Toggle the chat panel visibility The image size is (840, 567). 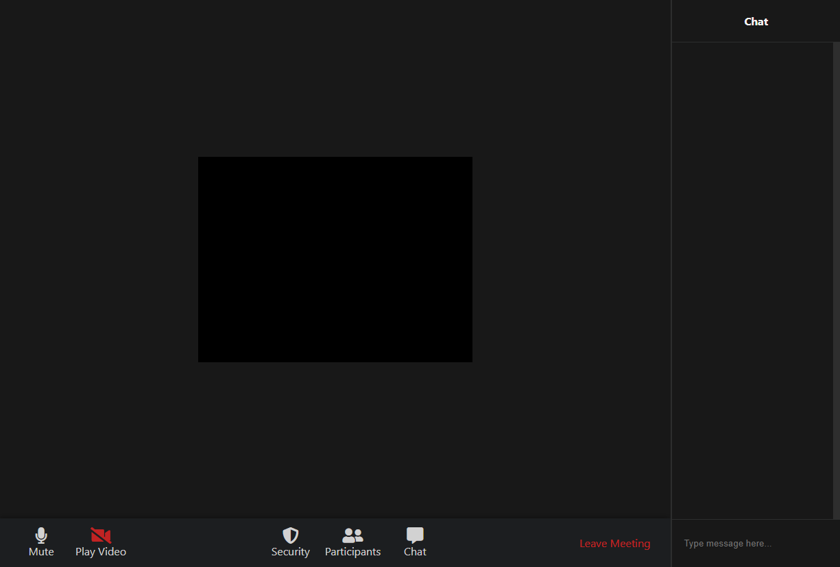point(414,542)
